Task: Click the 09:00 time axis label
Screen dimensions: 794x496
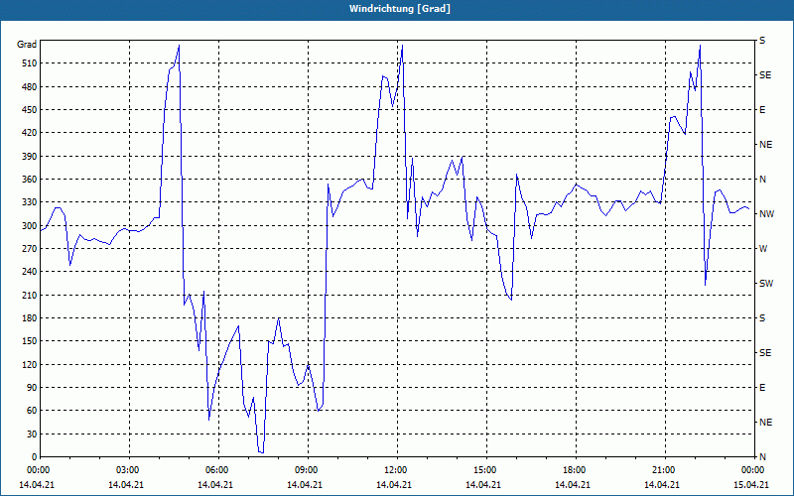Action: coord(308,470)
